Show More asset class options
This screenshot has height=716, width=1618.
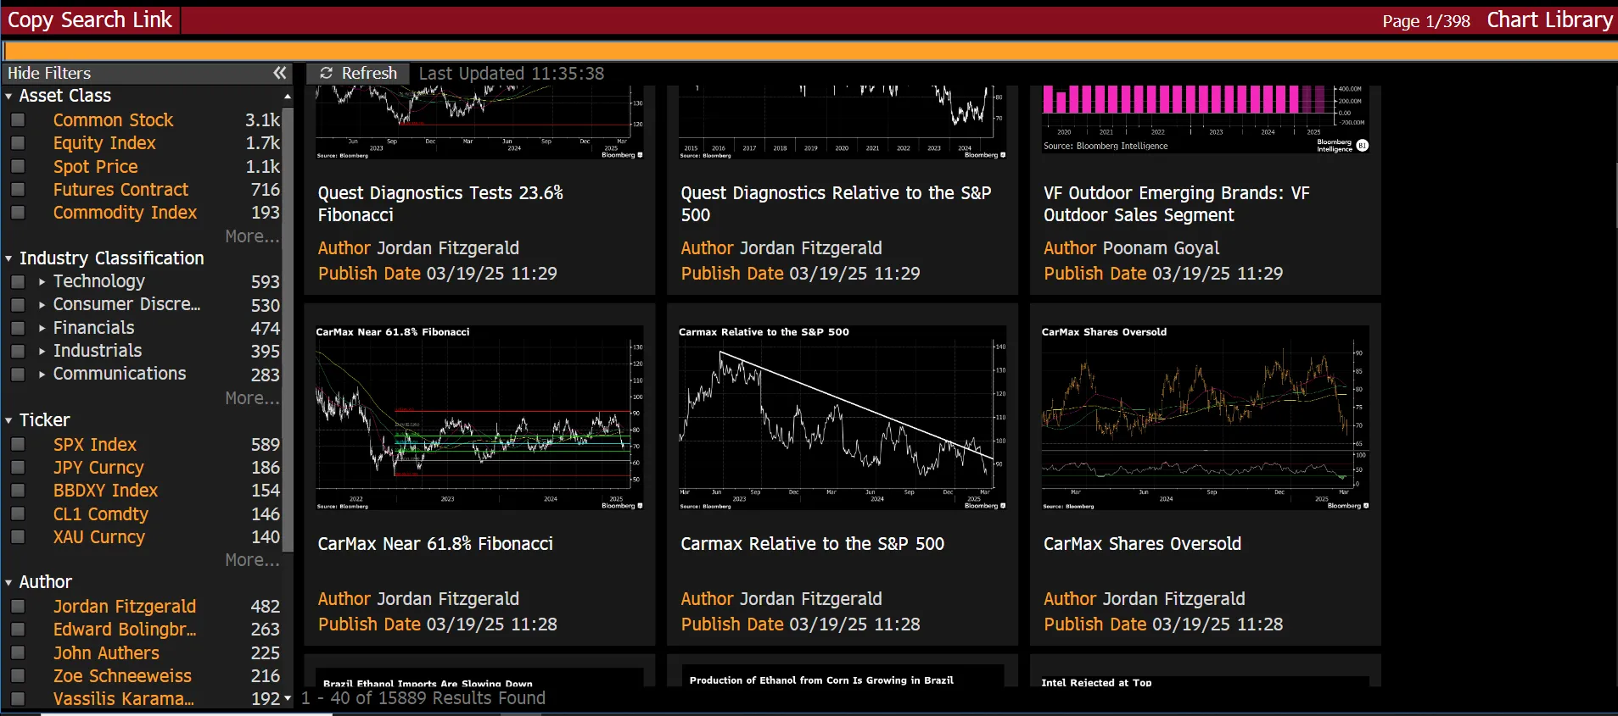252,236
